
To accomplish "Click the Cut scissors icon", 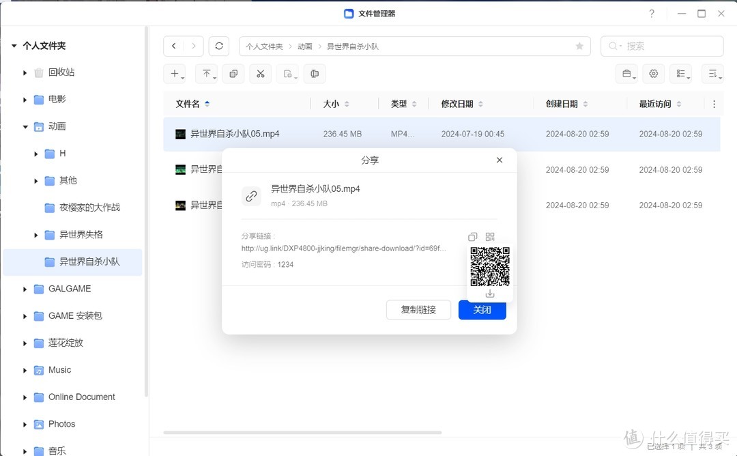I will pos(260,73).
